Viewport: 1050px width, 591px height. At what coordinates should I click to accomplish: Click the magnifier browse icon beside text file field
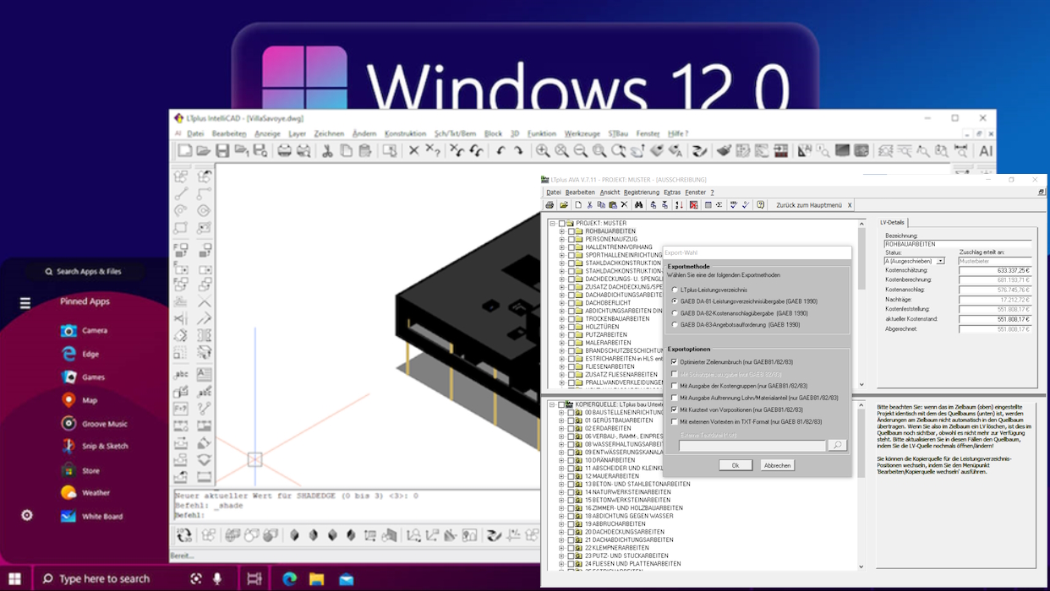836,445
